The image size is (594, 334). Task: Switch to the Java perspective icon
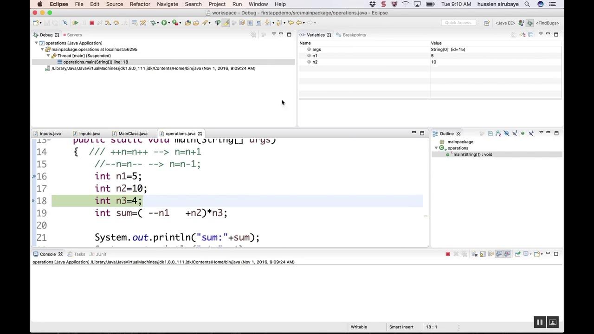522,23
